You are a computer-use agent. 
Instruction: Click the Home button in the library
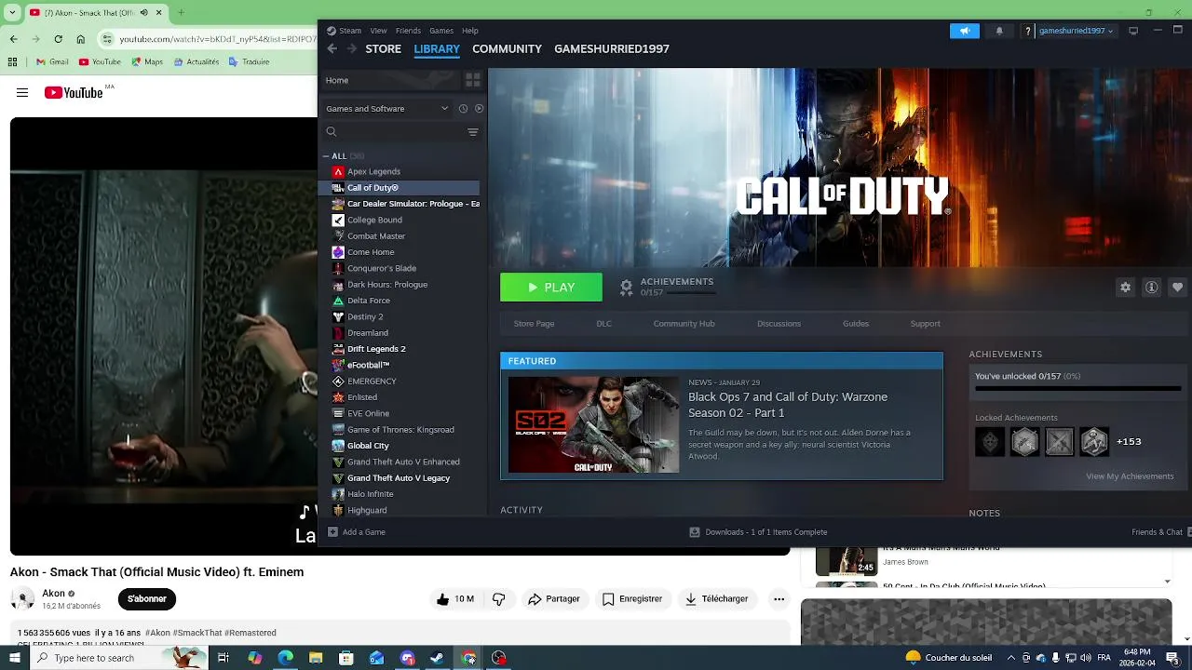coord(389,80)
